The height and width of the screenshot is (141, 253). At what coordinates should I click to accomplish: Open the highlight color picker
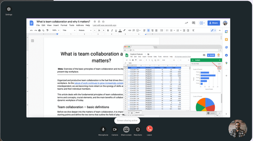[124, 30]
